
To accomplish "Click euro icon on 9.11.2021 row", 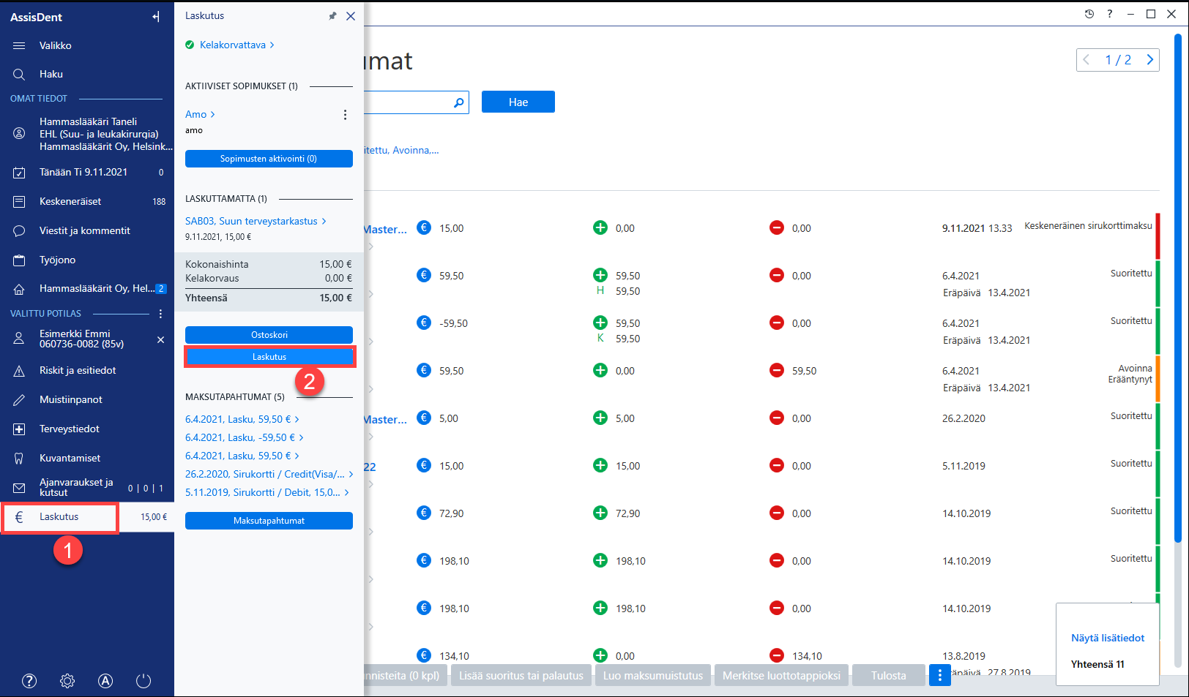I will click(x=424, y=227).
